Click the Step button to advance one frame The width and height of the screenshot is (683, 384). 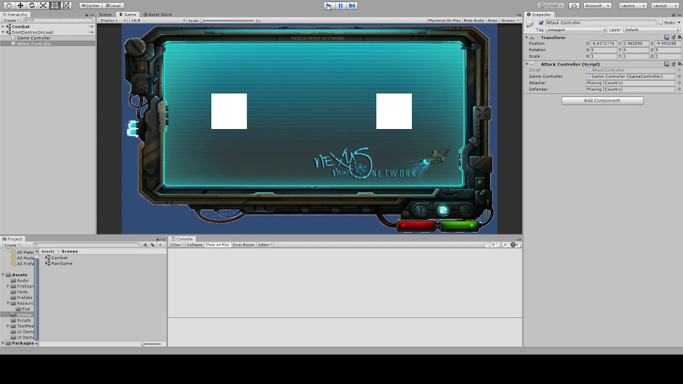pyautogui.click(x=353, y=5)
